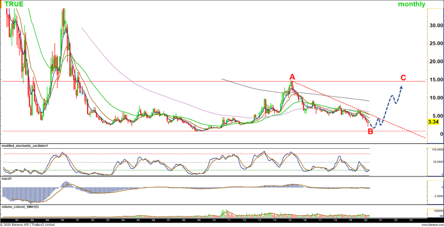The image size is (444, 227).
Task: Select the red wave marker C
Action: 403,78
